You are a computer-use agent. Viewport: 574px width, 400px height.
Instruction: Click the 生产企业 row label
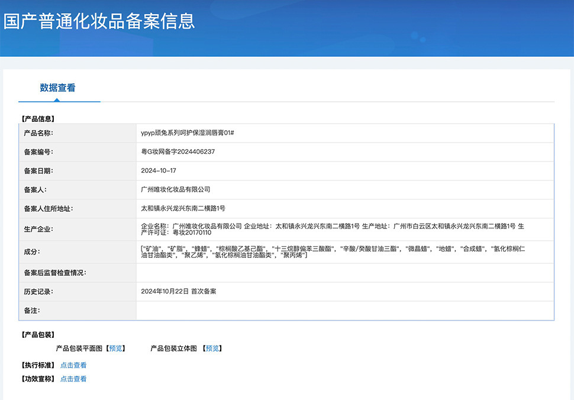38,230
